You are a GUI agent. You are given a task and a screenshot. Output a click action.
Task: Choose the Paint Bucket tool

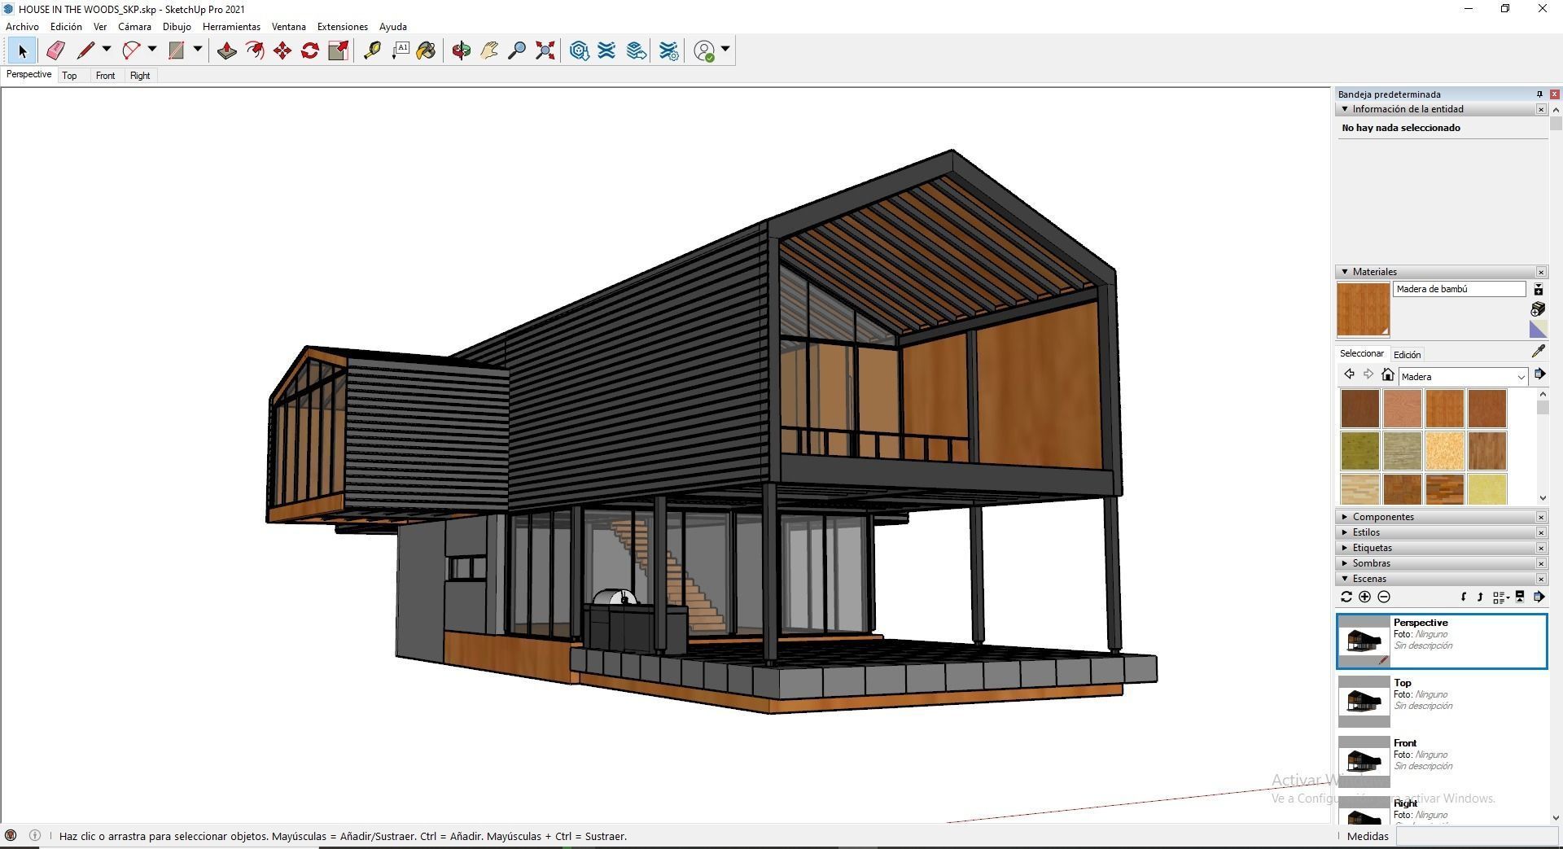coord(426,50)
